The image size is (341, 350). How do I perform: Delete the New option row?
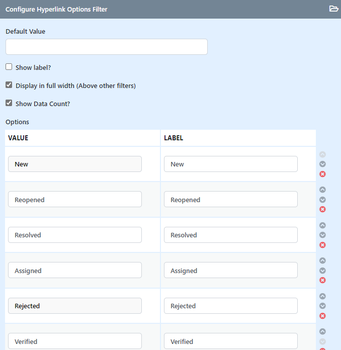click(322, 174)
